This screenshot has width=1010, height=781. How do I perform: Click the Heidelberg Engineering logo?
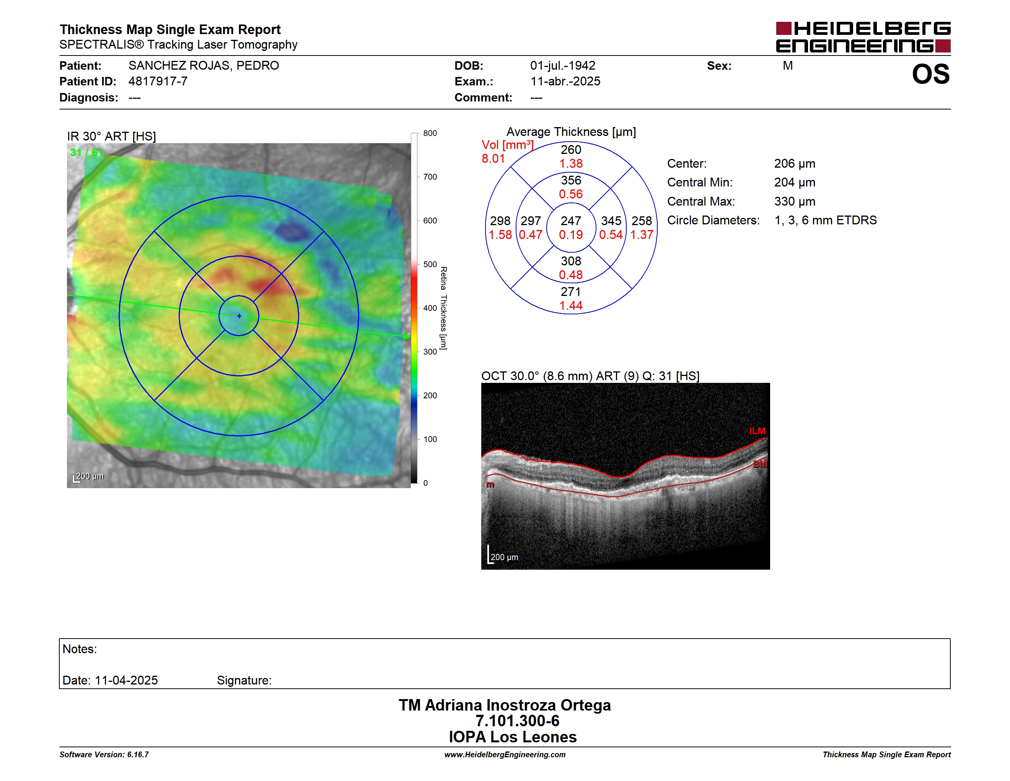863,37
